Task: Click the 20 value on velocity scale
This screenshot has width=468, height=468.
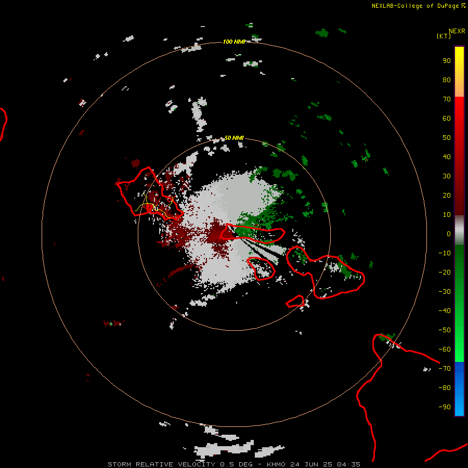Action: pos(447,195)
